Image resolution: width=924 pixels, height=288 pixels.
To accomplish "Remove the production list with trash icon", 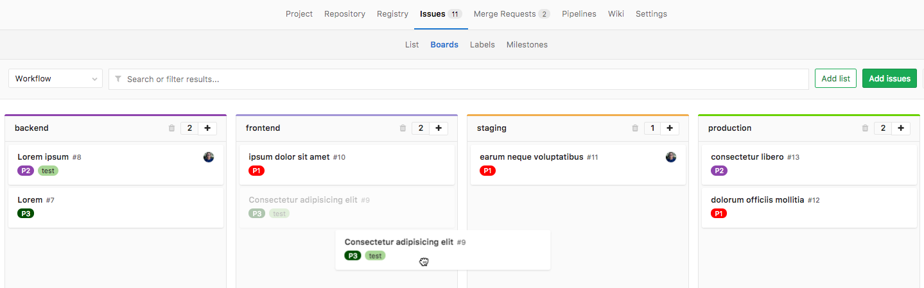I will tap(866, 128).
